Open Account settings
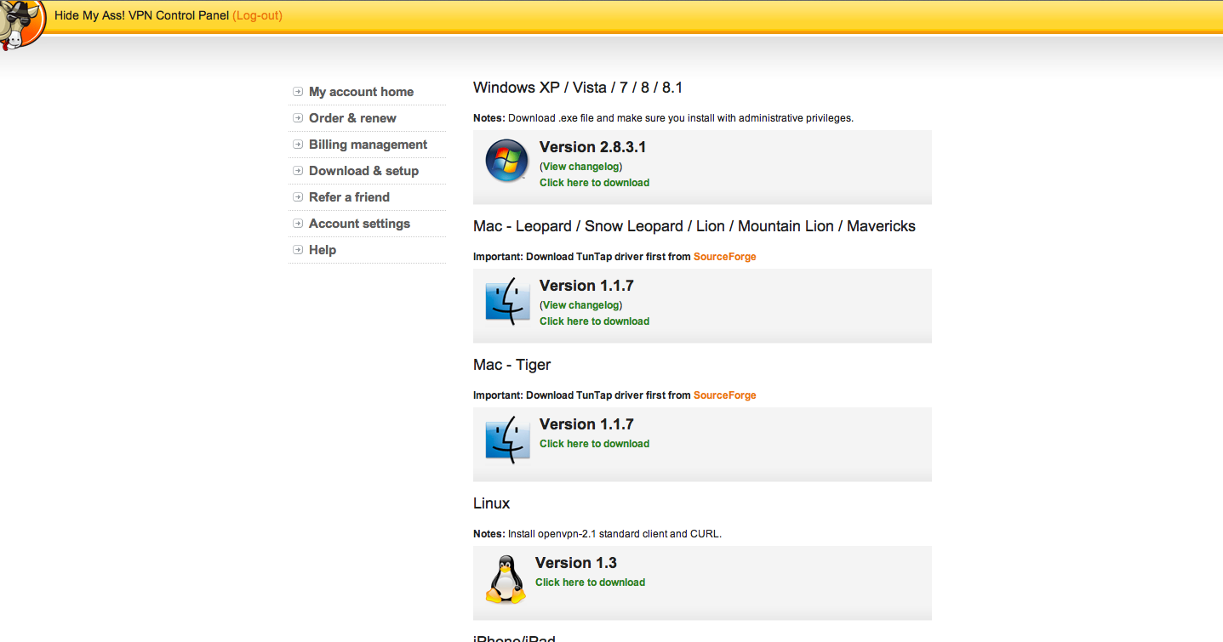Image resolution: width=1223 pixels, height=642 pixels. 359,224
